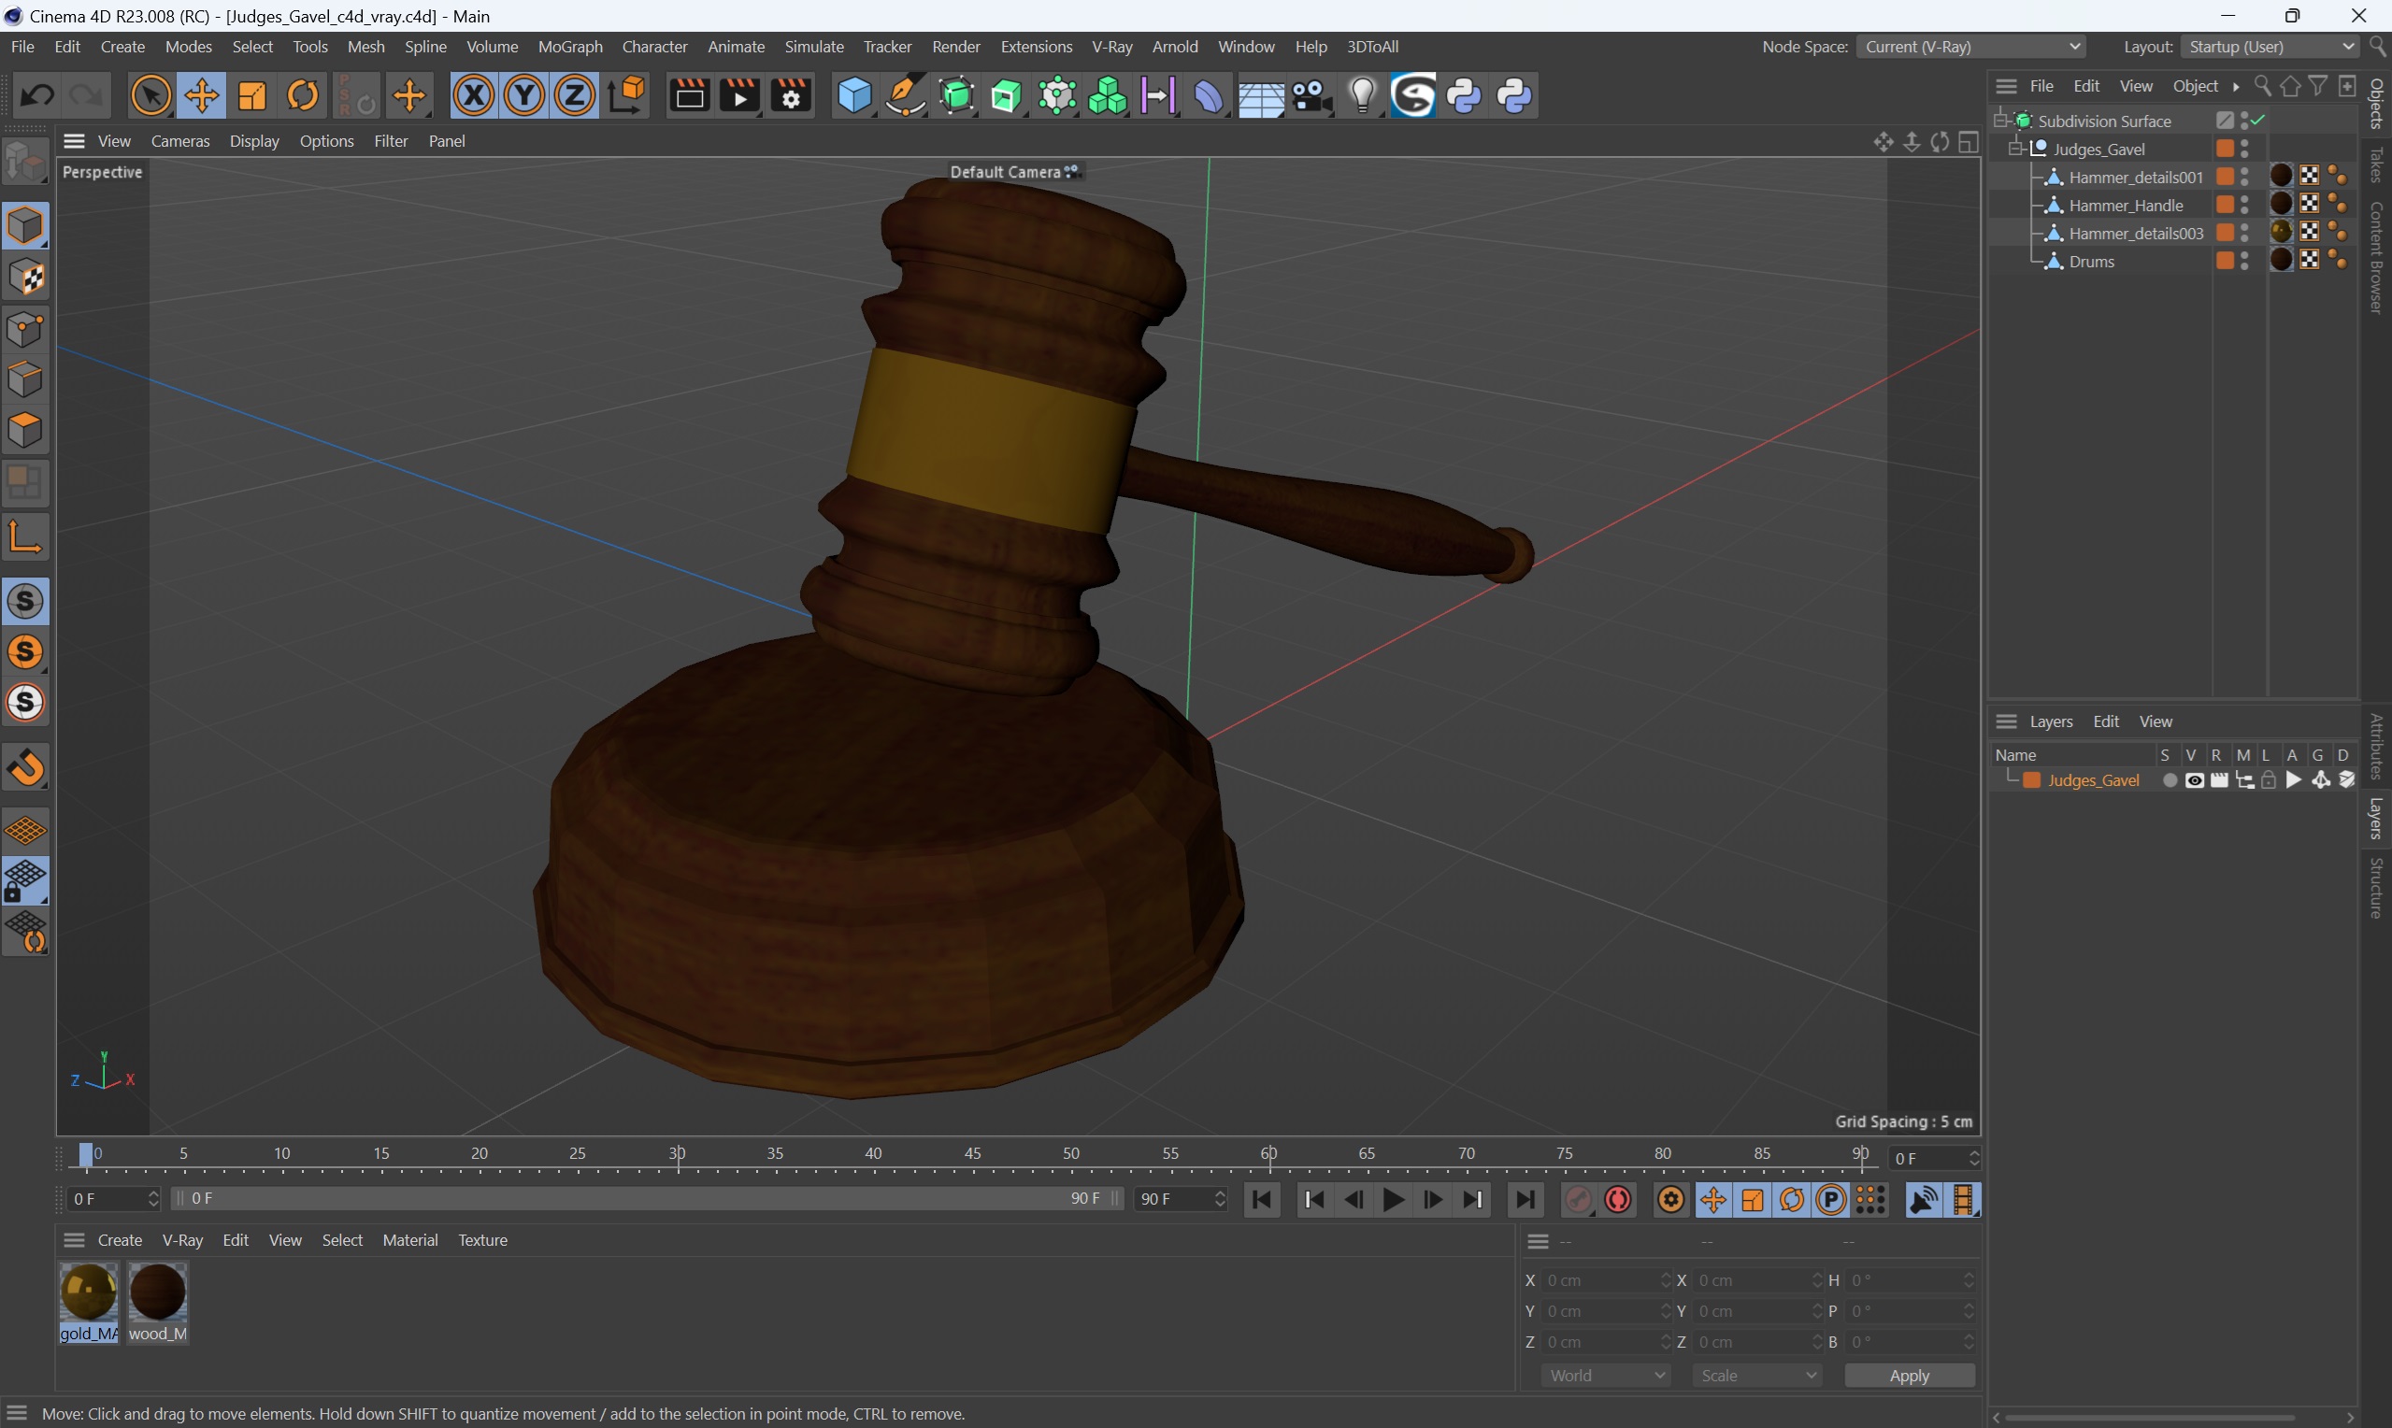Select Model mode cube icon
Image resolution: width=2392 pixels, height=1428 pixels.
point(25,225)
